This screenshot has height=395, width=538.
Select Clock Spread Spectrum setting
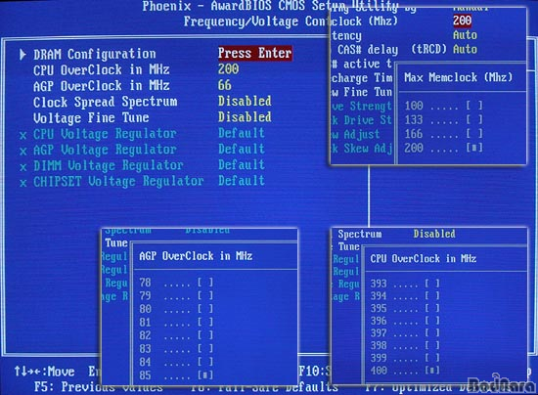point(106,102)
